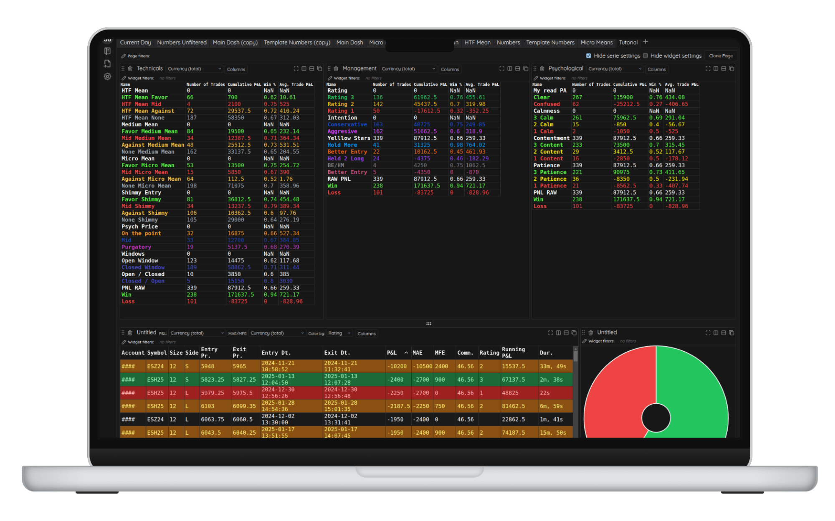Open the Micro Means tab
835x521 pixels.
coord(596,43)
